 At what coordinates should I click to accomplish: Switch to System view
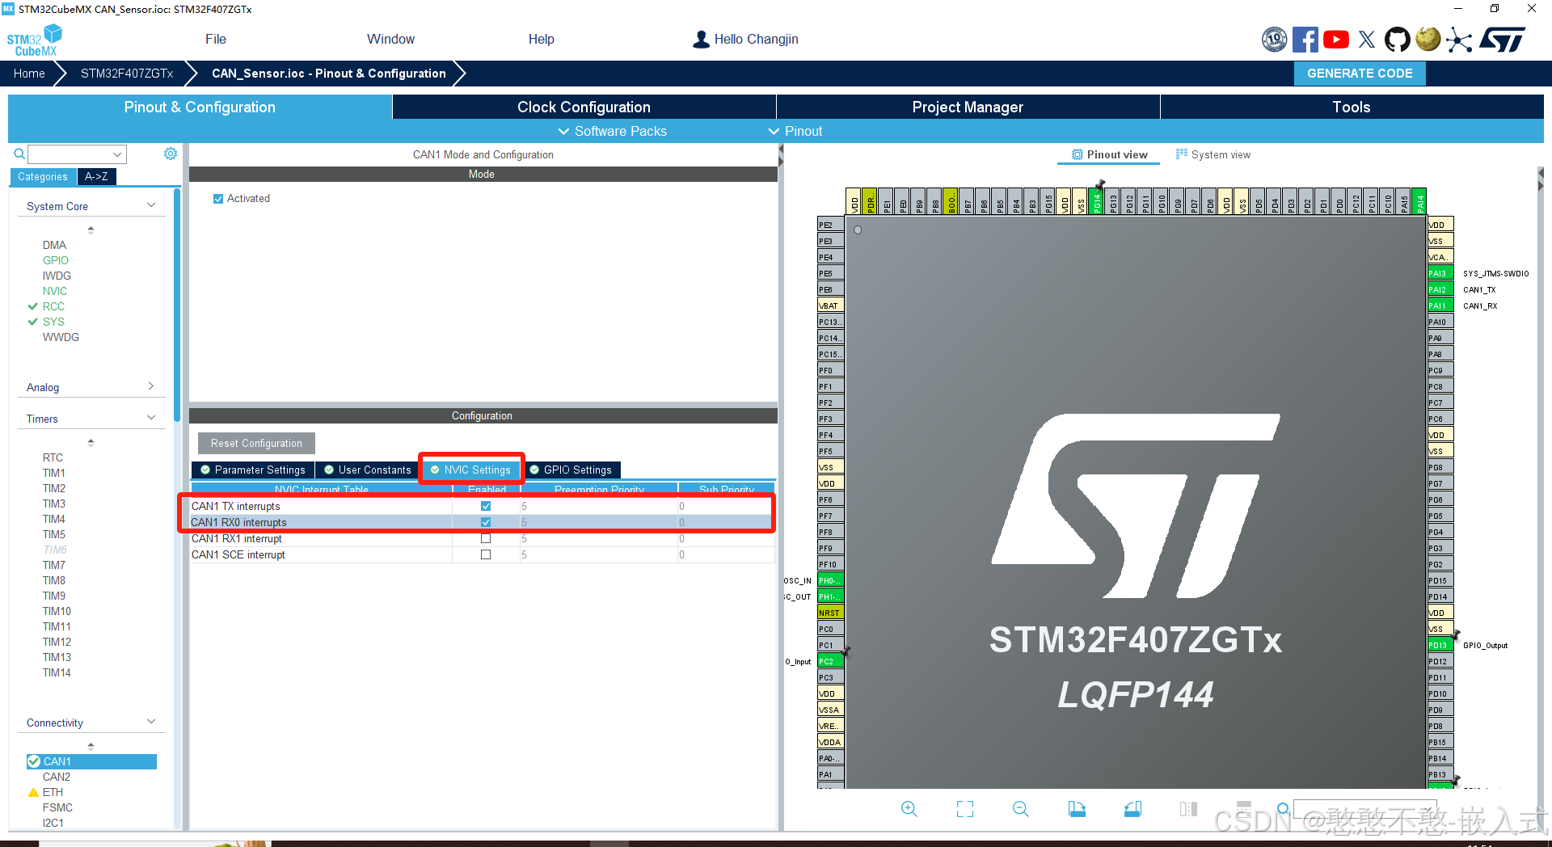pos(1213,154)
